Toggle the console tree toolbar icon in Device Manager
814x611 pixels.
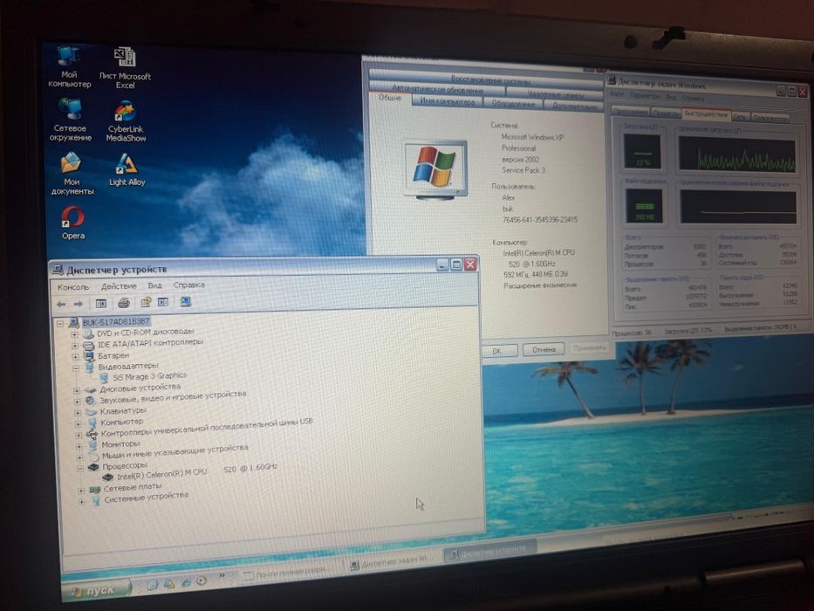100,304
